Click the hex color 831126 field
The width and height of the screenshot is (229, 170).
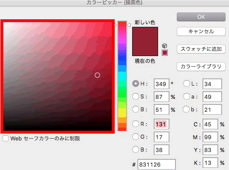157,164
